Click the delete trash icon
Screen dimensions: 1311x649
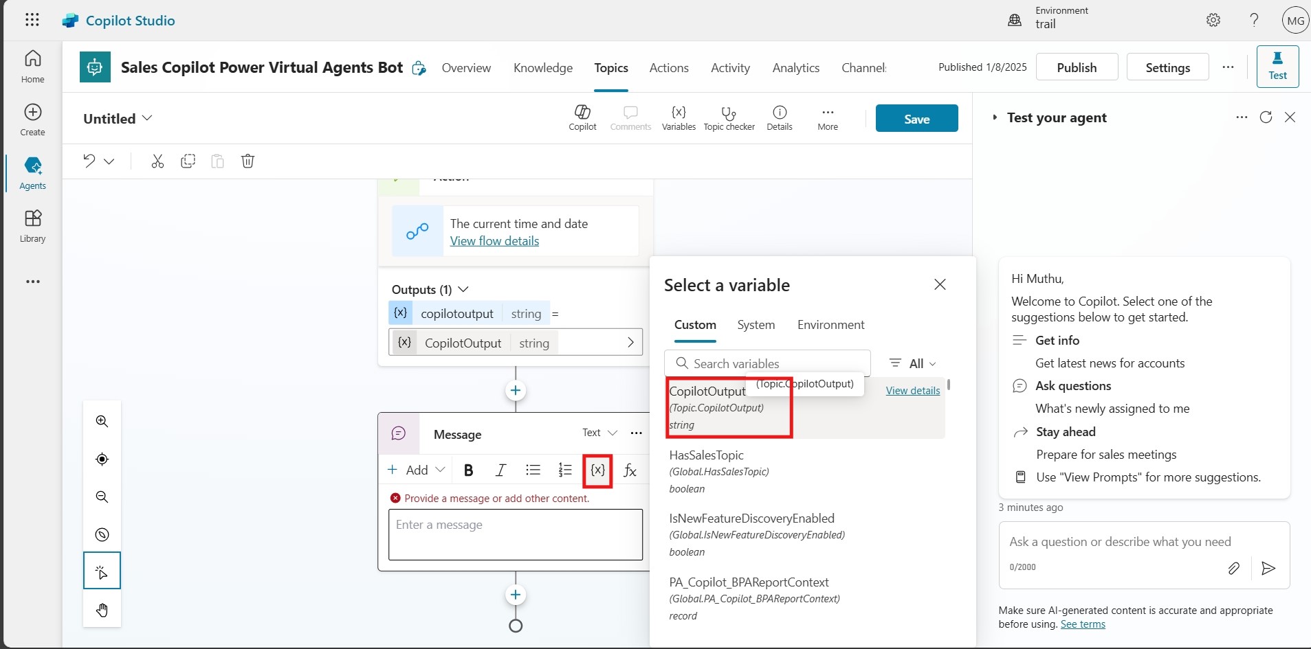click(247, 161)
